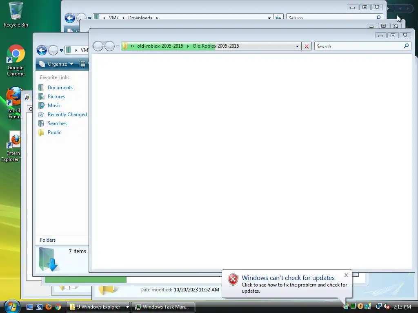This screenshot has width=418, height=313.
Task: Launch Chrome from the Quick Launch bar
Action: coord(58,307)
